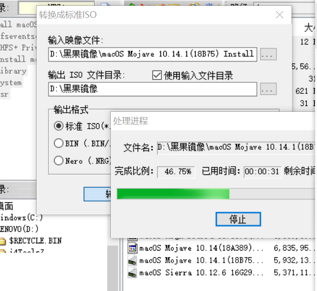The width and height of the screenshot is (317, 291).
Task: Click the macOS Mojave 10.14.1 disk icon
Action: [x=132, y=261]
